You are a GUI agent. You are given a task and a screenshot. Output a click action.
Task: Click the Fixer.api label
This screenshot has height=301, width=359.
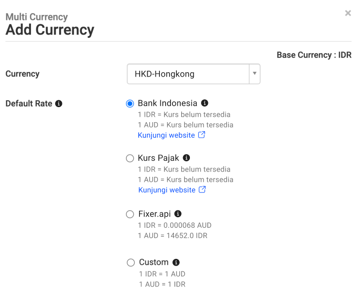155,214
